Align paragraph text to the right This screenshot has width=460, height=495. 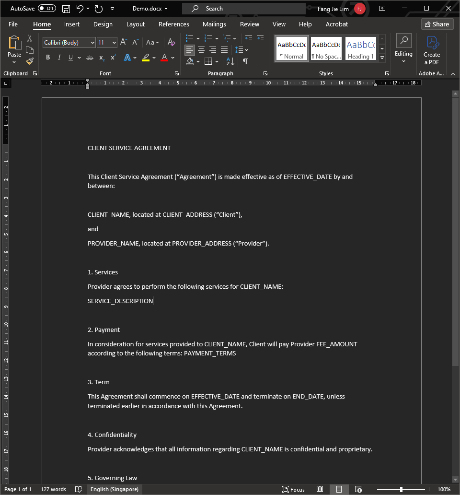[212, 50]
